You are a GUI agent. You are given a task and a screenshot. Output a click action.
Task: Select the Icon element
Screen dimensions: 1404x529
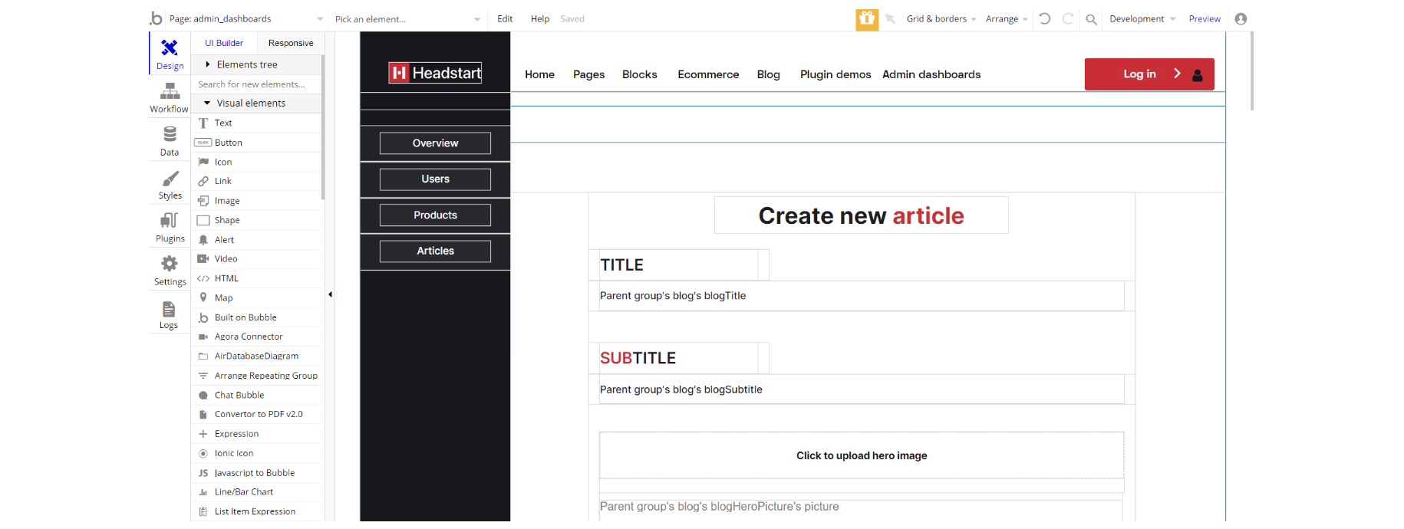click(x=257, y=162)
